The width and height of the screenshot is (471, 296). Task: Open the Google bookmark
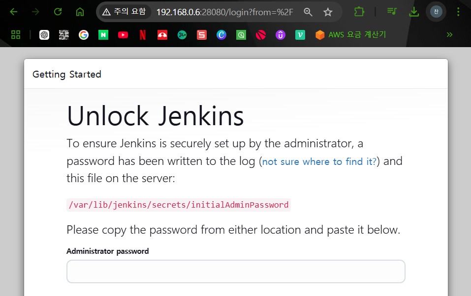(84, 35)
